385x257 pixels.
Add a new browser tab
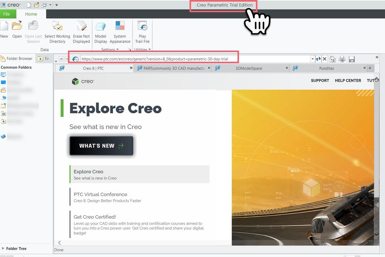tap(370, 68)
